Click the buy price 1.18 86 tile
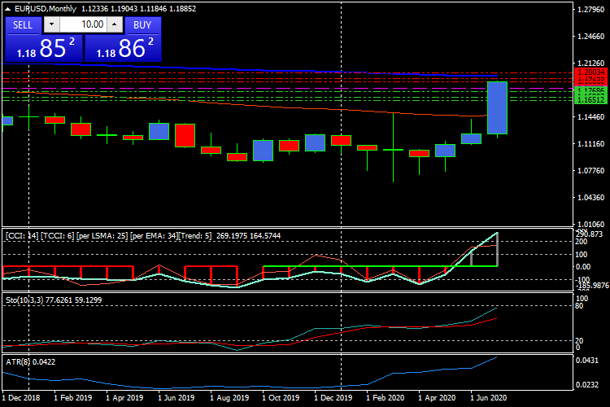 point(123,48)
